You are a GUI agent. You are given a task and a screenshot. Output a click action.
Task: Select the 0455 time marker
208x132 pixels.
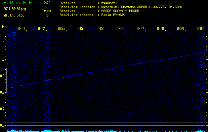pos(101,29)
